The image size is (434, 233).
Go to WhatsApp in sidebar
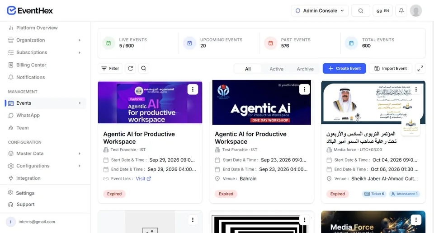coord(28,115)
